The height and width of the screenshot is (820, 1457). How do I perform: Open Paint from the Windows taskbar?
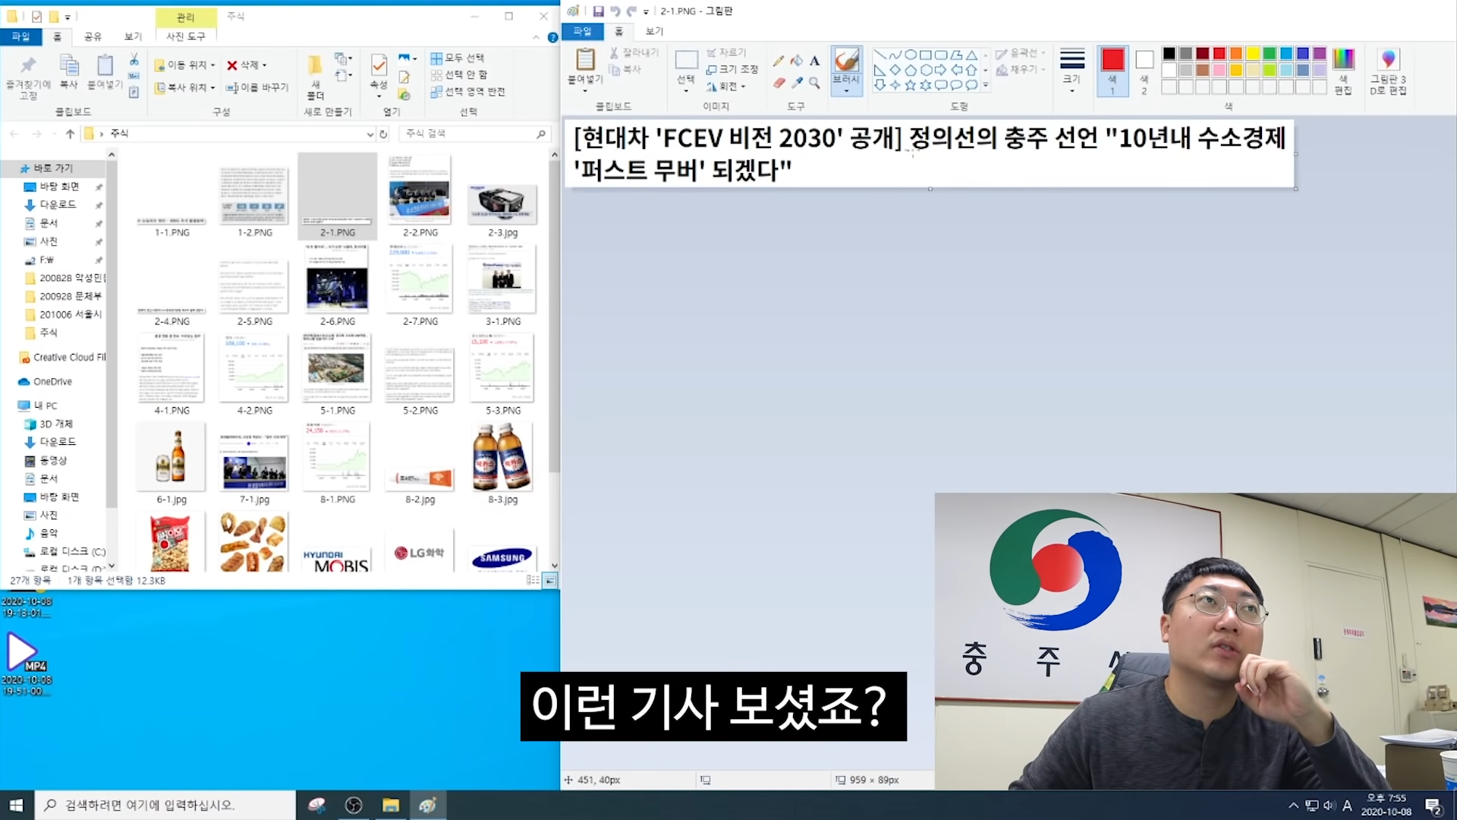click(x=428, y=805)
